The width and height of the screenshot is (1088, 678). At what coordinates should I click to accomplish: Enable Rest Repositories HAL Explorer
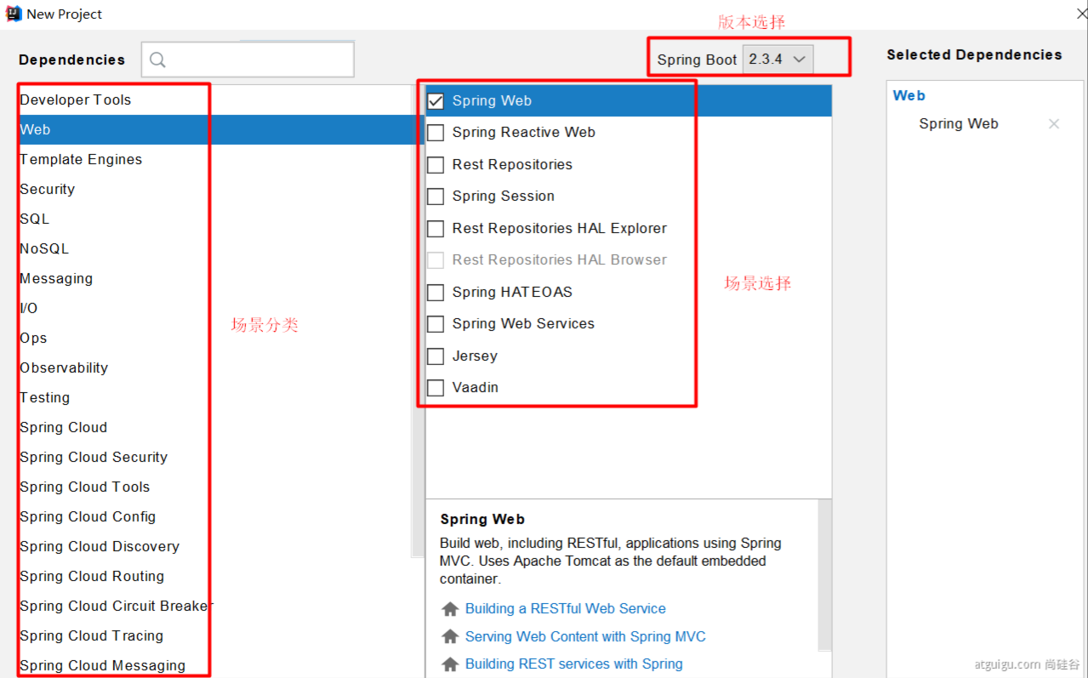point(436,229)
